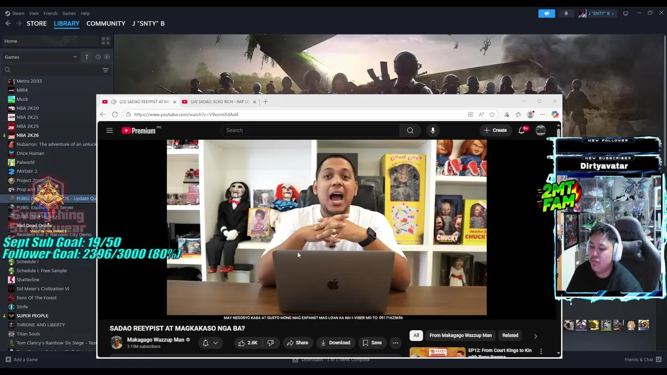Screen dimensions: 667x375
Task: Switch to Steam STORE tab
Action: [x=36, y=23]
